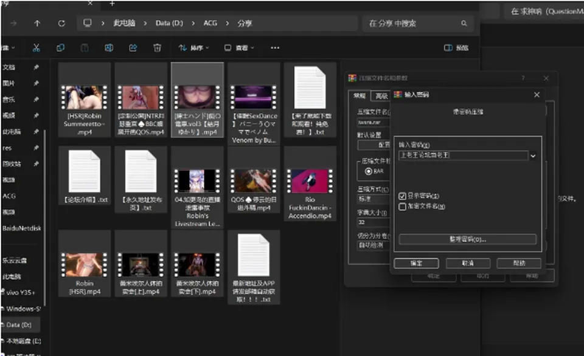
Task: Go up one folder with the up arrow
Action: 37,23
